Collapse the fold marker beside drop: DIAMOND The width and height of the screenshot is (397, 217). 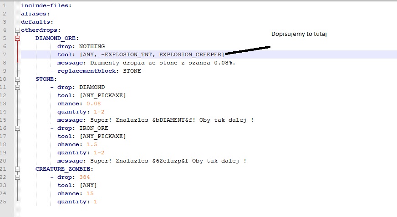tap(17, 87)
